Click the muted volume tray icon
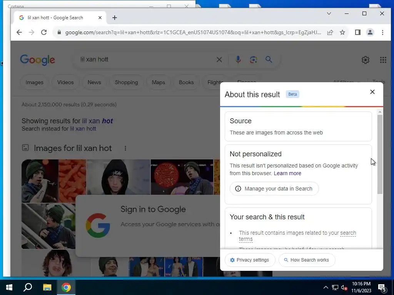 (x=344, y=287)
